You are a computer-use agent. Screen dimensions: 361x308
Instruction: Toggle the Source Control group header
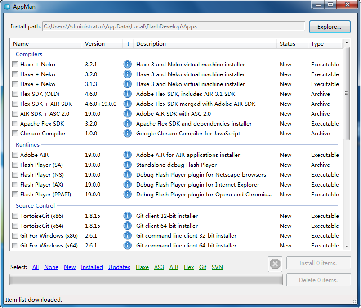click(x=35, y=206)
